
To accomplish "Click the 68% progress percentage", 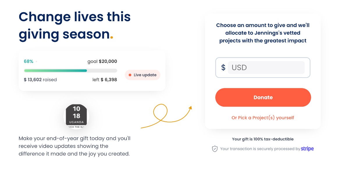I will [29, 62].
